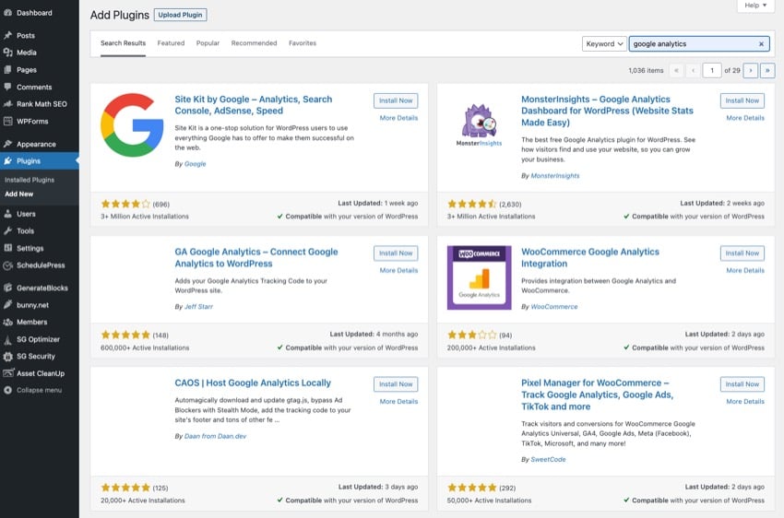Image resolution: width=784 pixels, height=518 pixels.
Task: Click the WPForms icon in sidebar
Action: click(x=8, y=122)
